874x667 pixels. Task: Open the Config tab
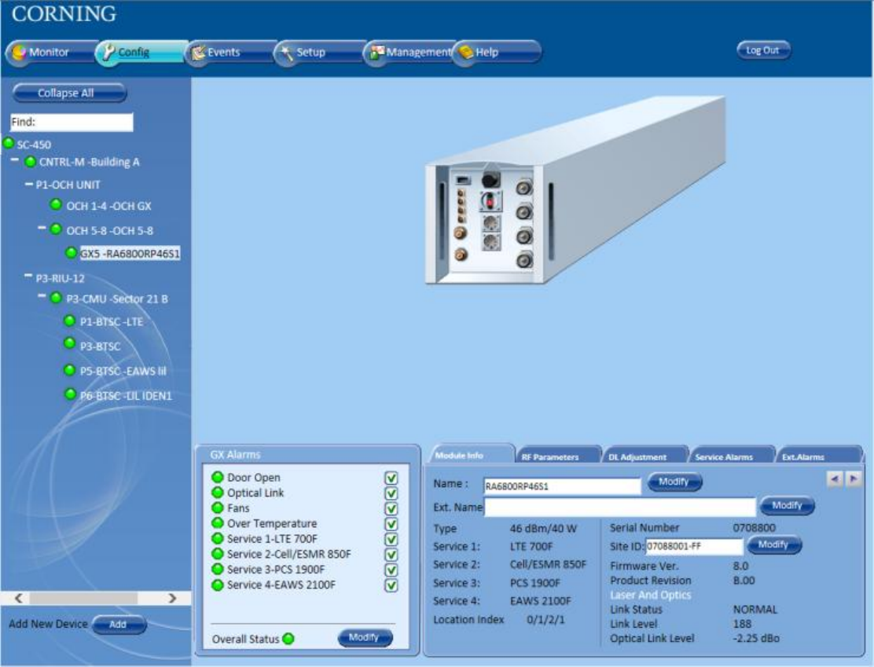coord(141,53)
